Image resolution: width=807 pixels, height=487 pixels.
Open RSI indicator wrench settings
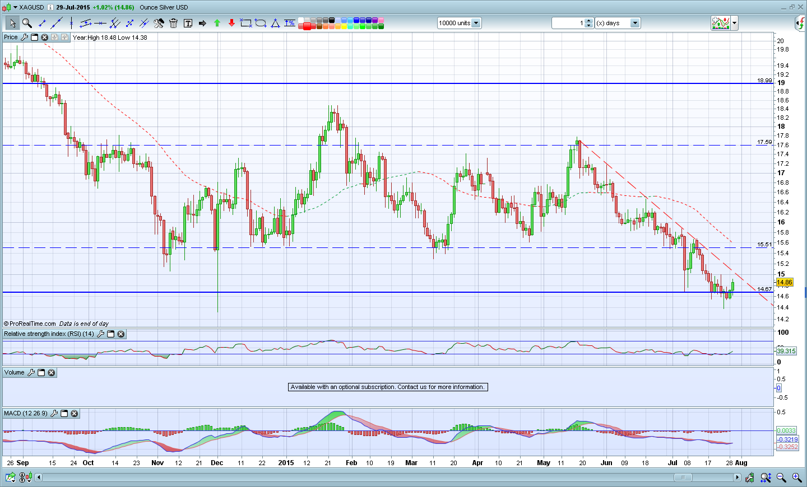pyautogui.click(x=101, y=334)
